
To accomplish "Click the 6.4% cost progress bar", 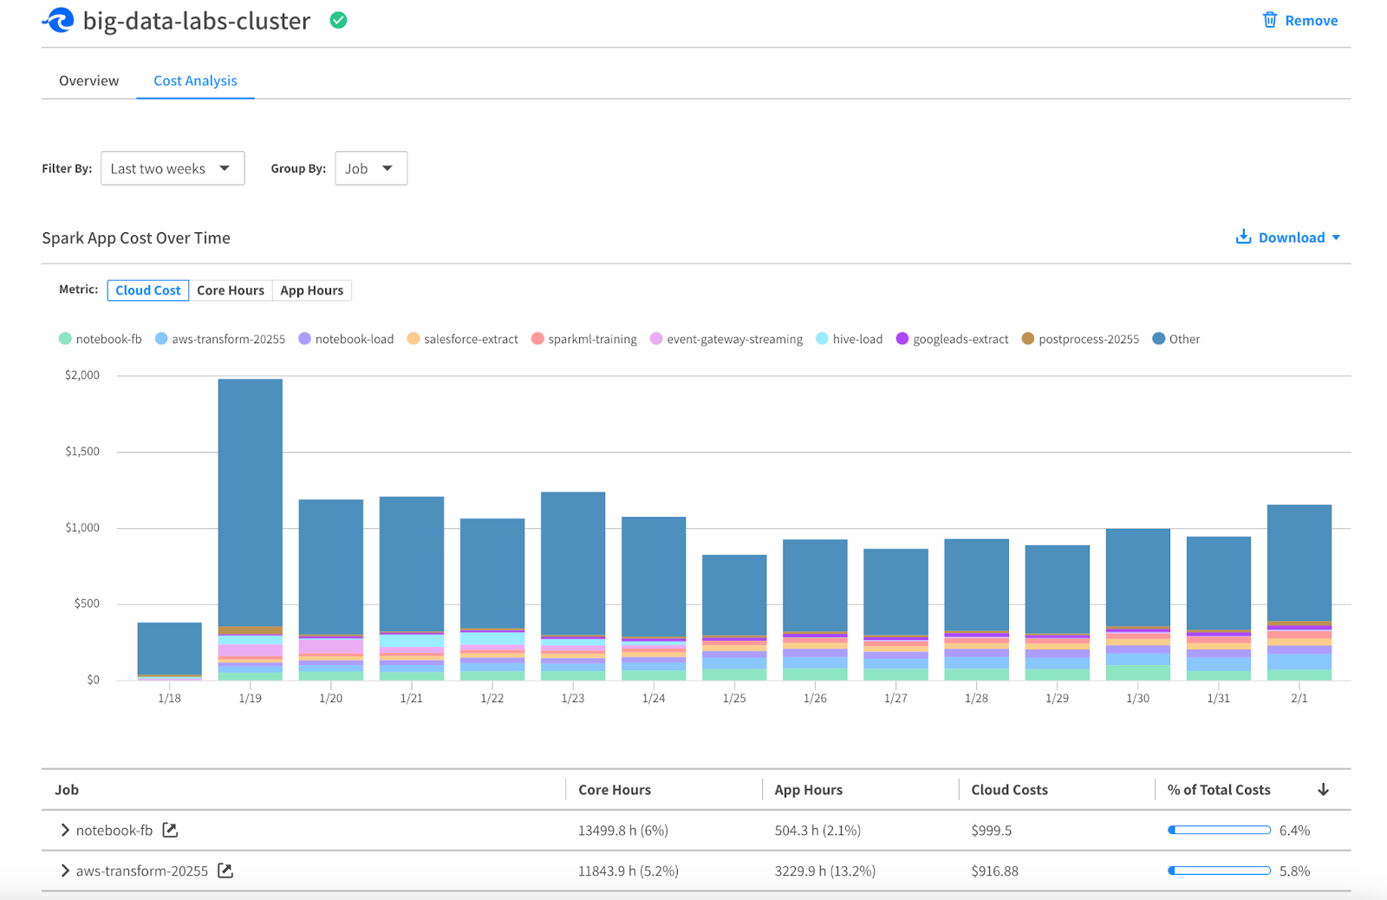I will pos(1219,830).
